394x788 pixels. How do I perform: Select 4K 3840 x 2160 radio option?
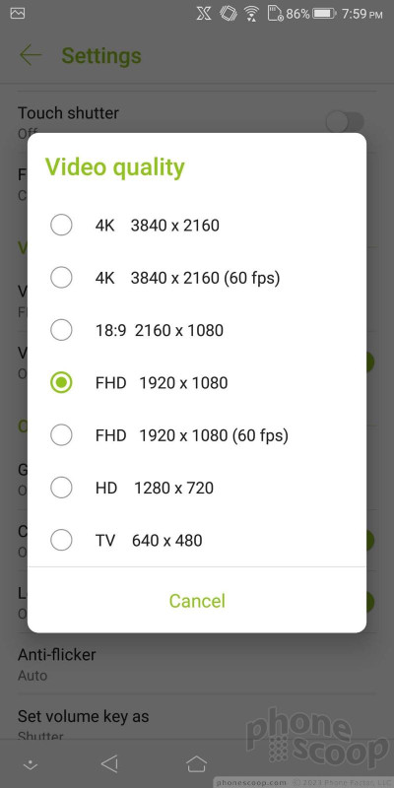(x=196, y=226)
